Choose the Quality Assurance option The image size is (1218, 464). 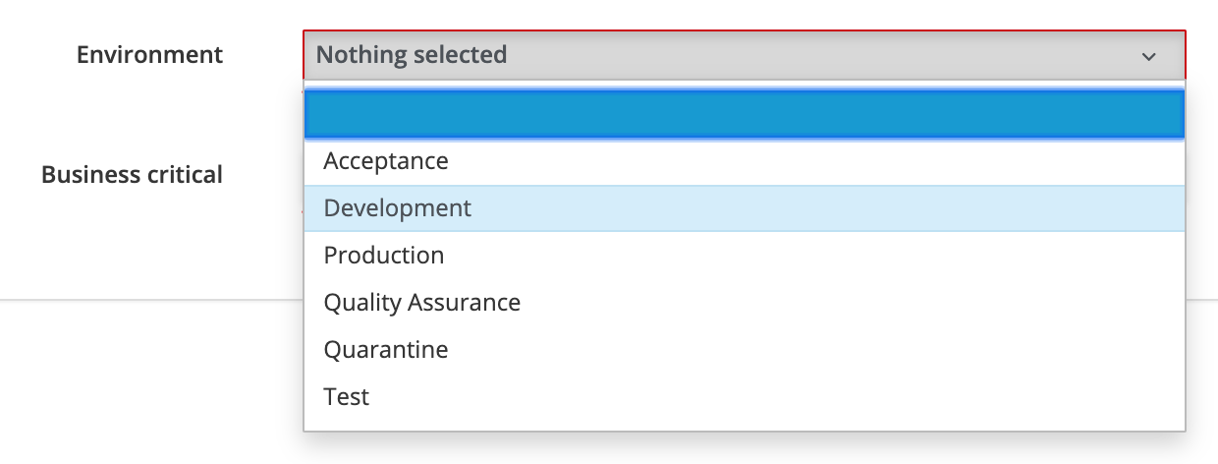(x=745, y=303)
